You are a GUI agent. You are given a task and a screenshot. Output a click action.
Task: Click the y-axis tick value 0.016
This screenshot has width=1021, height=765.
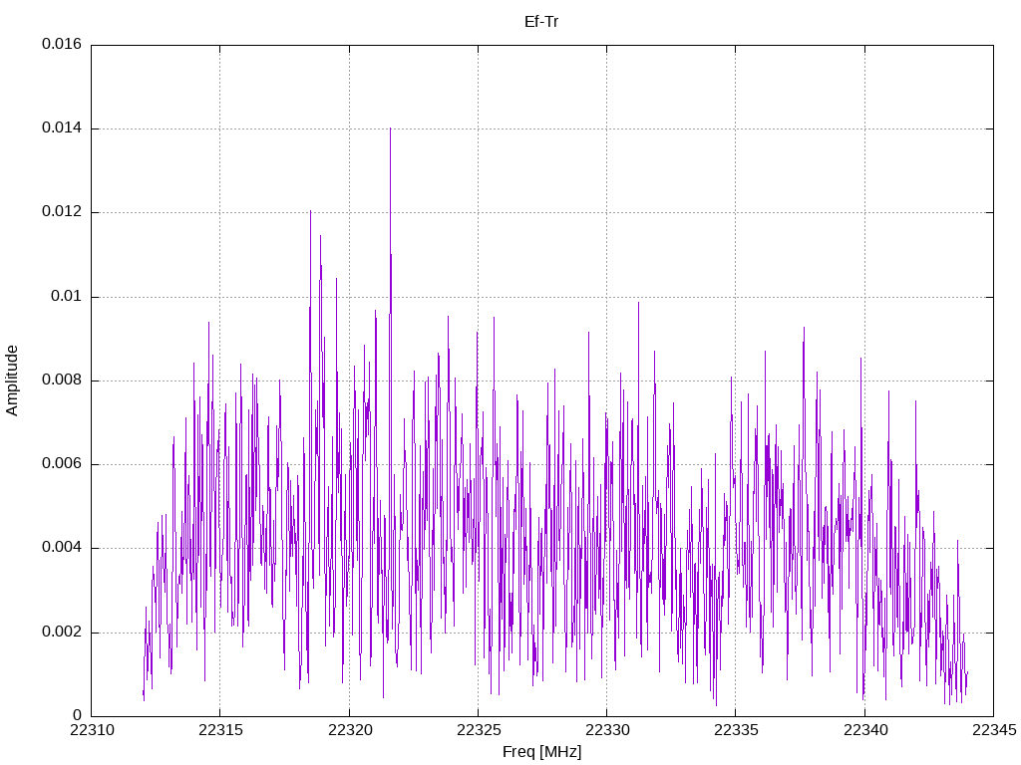click(62, 44)
